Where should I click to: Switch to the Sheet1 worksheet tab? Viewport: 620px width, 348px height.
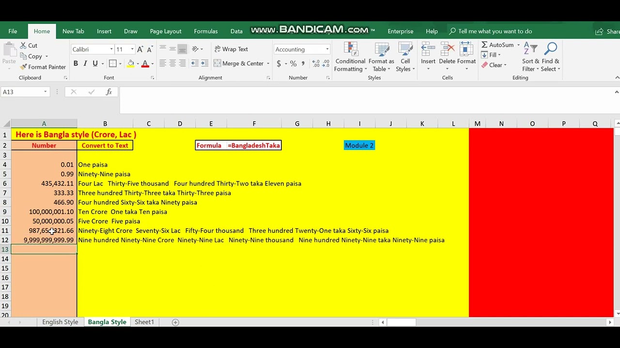click(144, 322)
